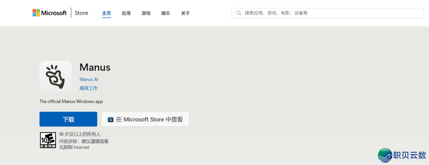This screenshot has height=165, width=429.
Task: Click the search magnifier icon
Action: tap(239, 13)
